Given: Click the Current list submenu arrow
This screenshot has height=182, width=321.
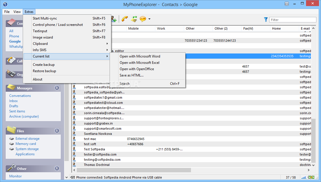Looking at the screenshot, I should 107,56.
